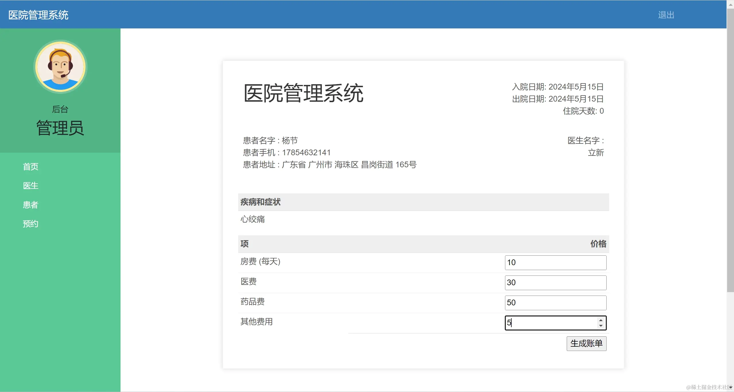Screen dimensions: 734x392
Task: Open the 医生 sidebar menu item
Action: pos(30,186)
